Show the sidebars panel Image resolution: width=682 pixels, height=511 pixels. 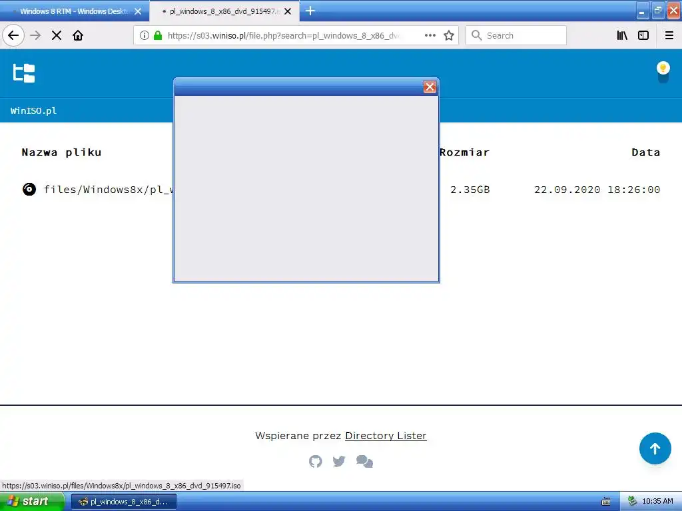tap(643, 35)
